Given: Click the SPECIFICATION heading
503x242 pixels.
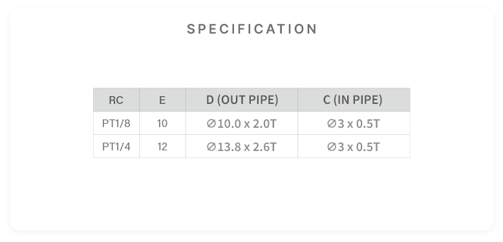Looking at the screenshot, I should (x=251, y=29).
